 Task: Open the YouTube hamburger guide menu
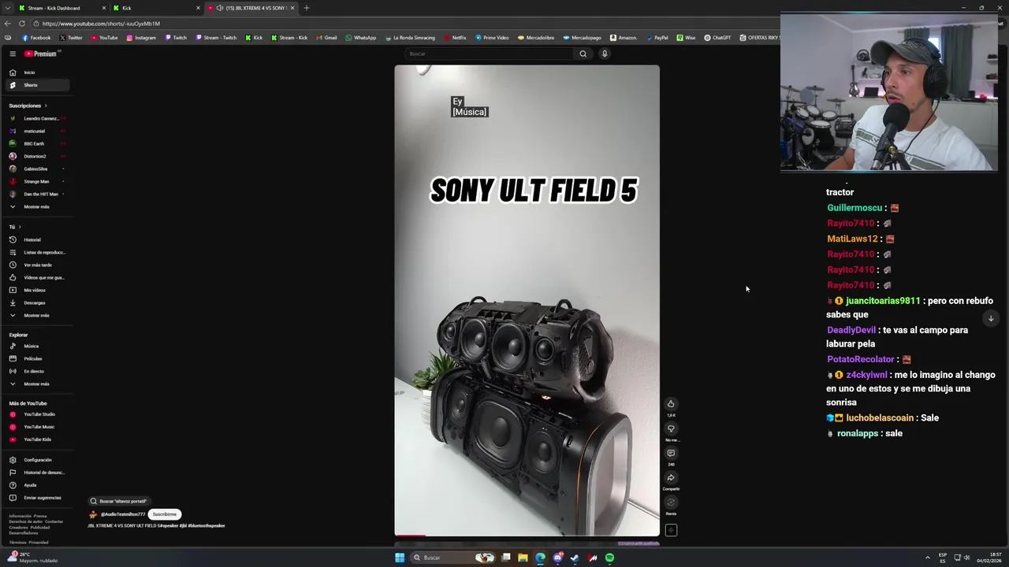[13, 54]
